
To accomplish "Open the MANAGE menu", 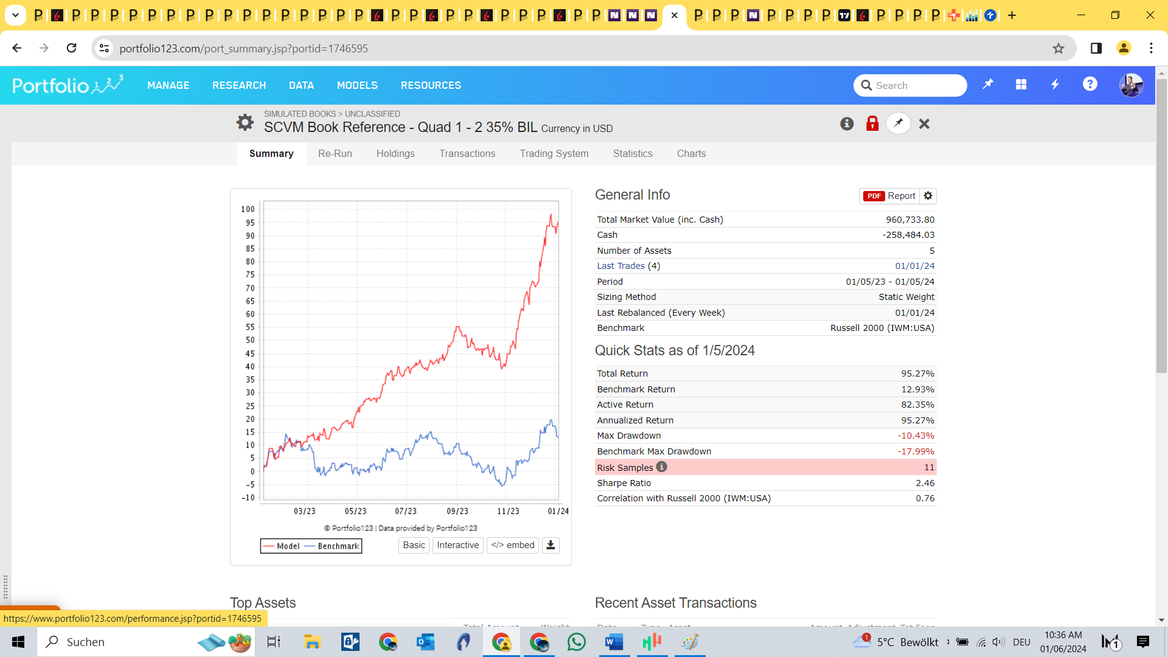I will tap(168, 85).
